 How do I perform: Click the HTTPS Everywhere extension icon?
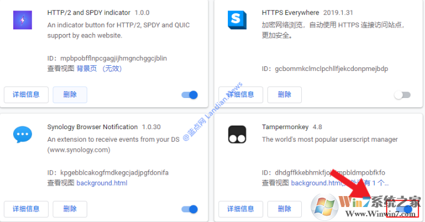point(237,20)
